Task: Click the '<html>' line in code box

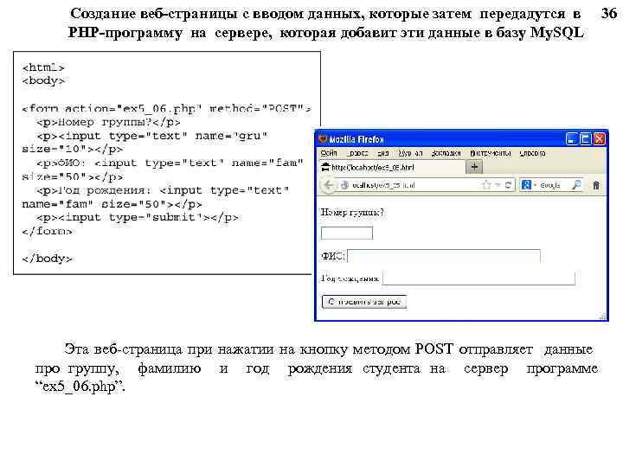Action: click(x=43, y=67)
